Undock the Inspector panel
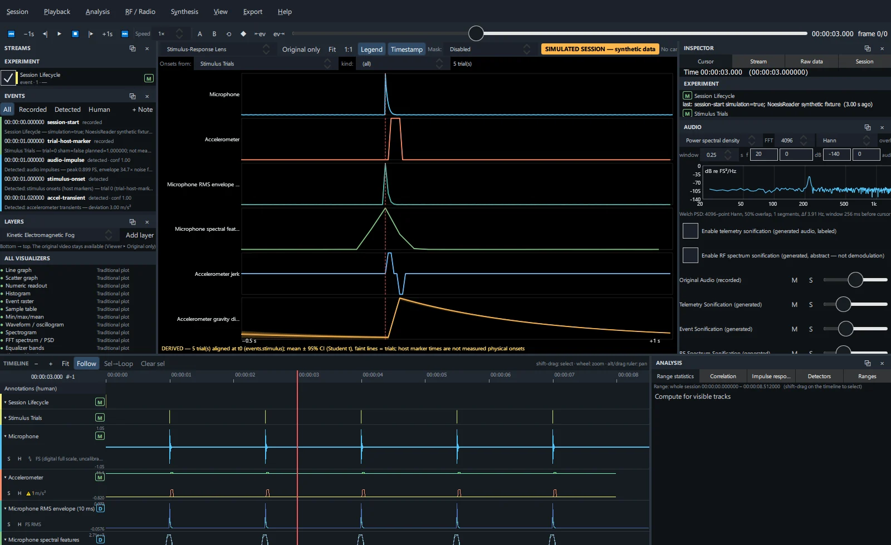 pyautogui.click(x=868, y=48)
